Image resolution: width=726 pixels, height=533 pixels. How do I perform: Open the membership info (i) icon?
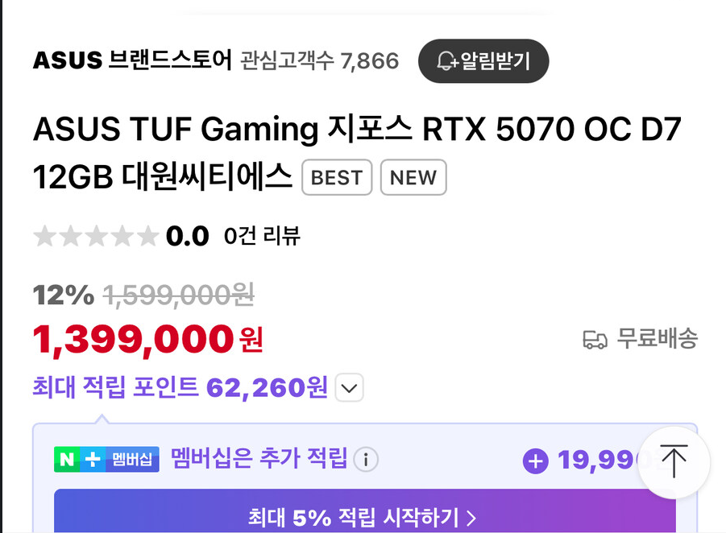[x=366, y=460]
